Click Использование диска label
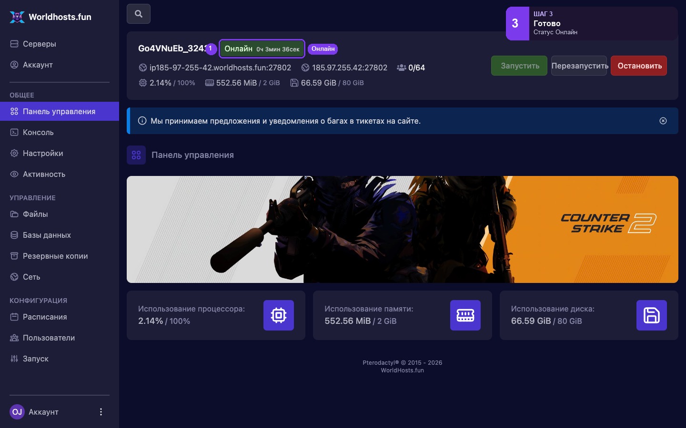This screenshot has width=686, height=428. 553,309
